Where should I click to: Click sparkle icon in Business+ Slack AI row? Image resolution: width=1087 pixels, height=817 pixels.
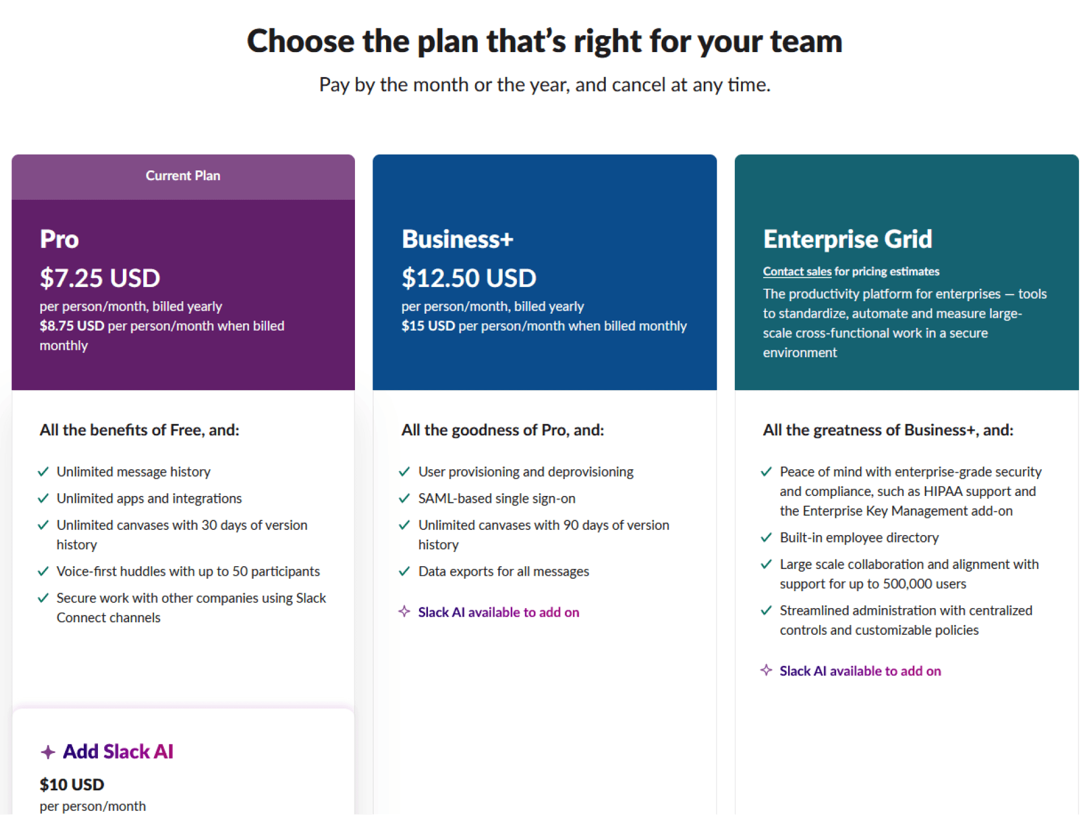(x=404, y=611)
